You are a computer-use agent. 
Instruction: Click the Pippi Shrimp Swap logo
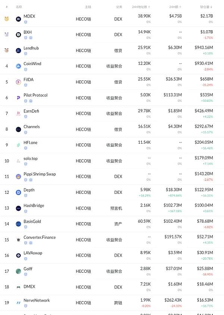(18, 177)
